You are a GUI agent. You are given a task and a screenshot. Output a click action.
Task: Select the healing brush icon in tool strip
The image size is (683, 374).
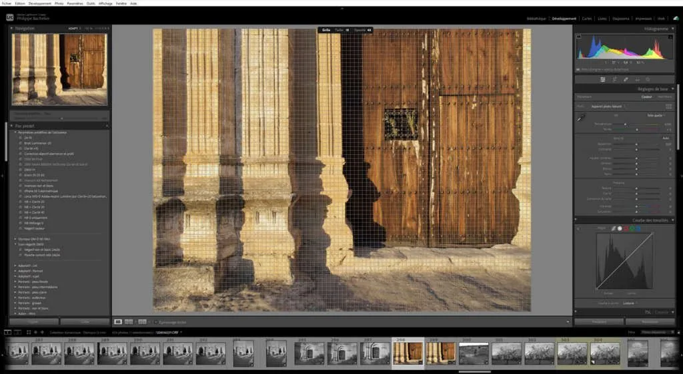click(625, 79)
